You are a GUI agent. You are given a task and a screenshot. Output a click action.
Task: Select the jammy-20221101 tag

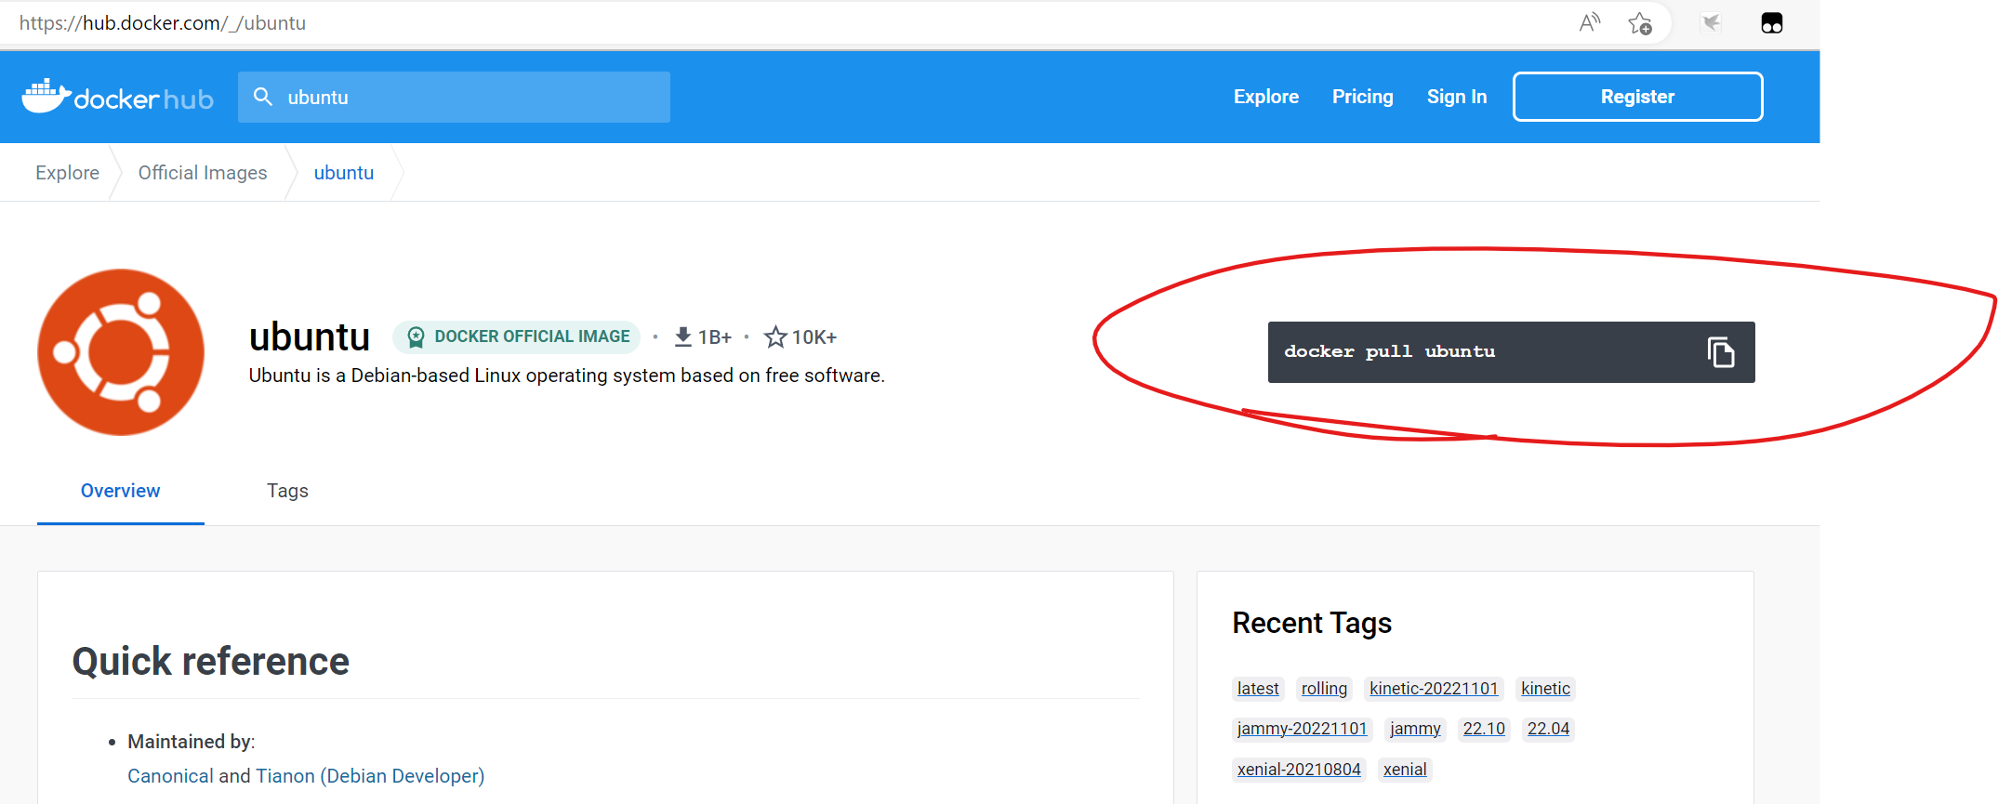[x=1302, y=729]
